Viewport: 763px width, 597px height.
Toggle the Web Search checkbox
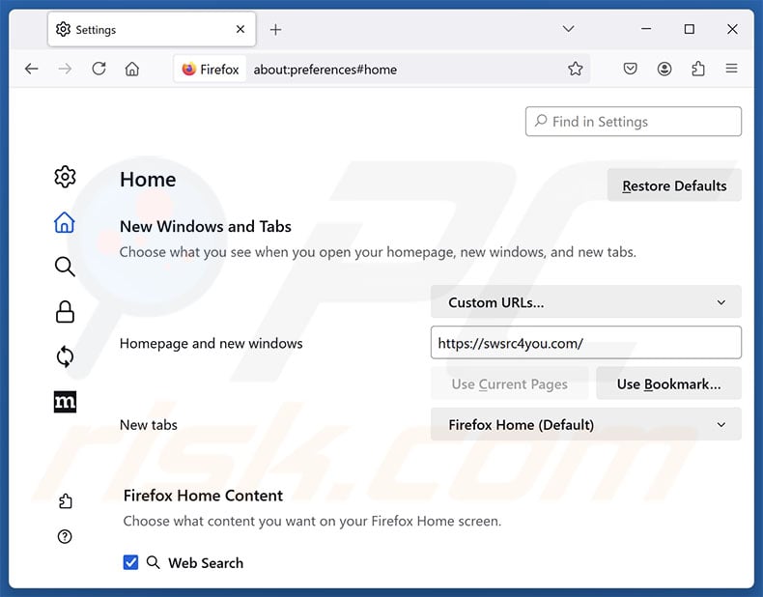130,562
